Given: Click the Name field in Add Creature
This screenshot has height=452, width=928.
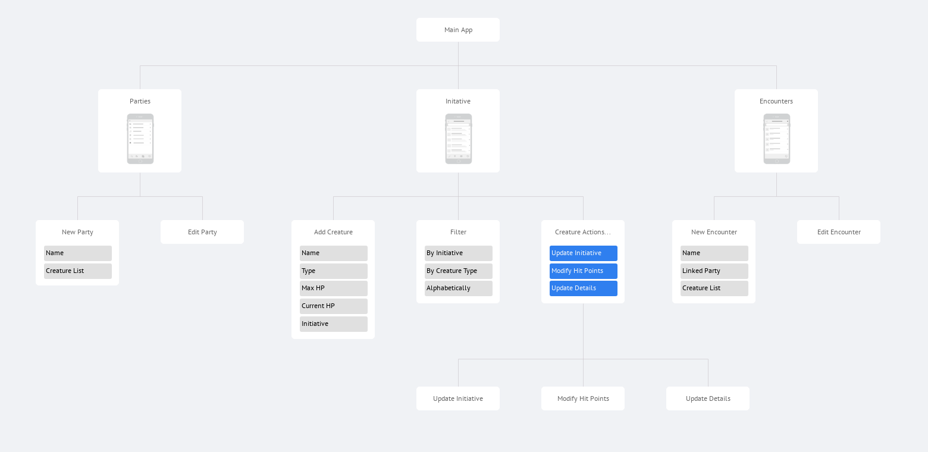Looking at the screenshot, I should click(334, 253).
